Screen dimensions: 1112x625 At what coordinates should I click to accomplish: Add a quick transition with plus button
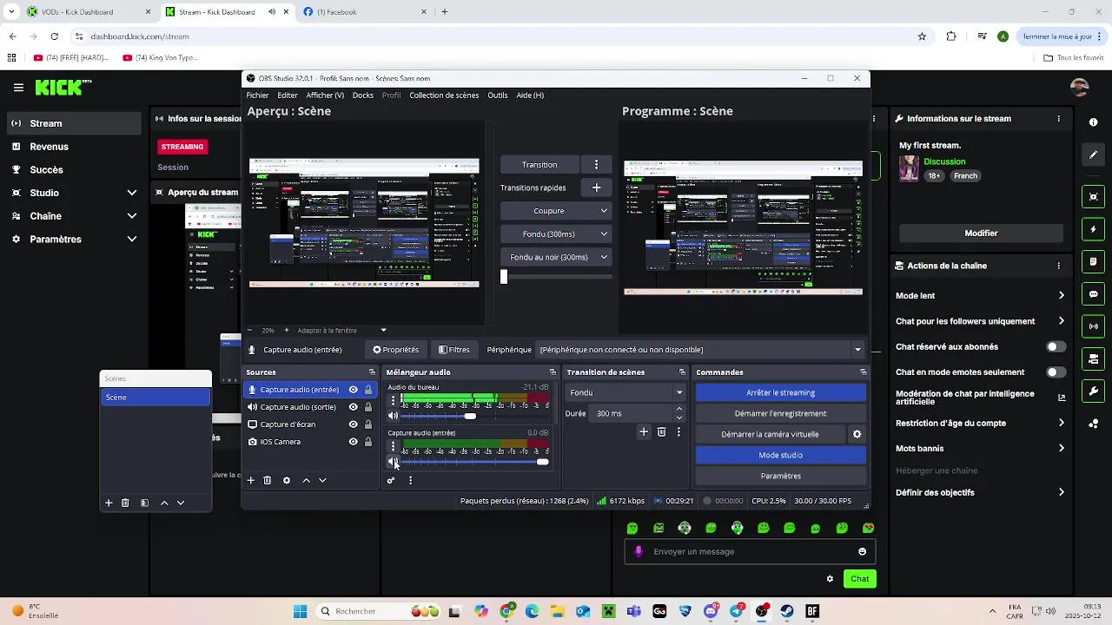pos(596,187)
